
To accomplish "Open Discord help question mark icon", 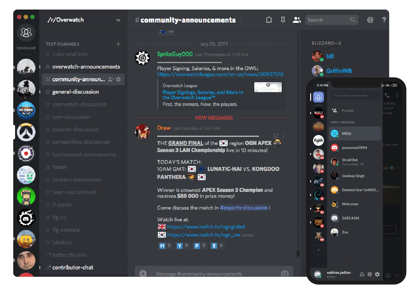I will click(x=384, y=20).
